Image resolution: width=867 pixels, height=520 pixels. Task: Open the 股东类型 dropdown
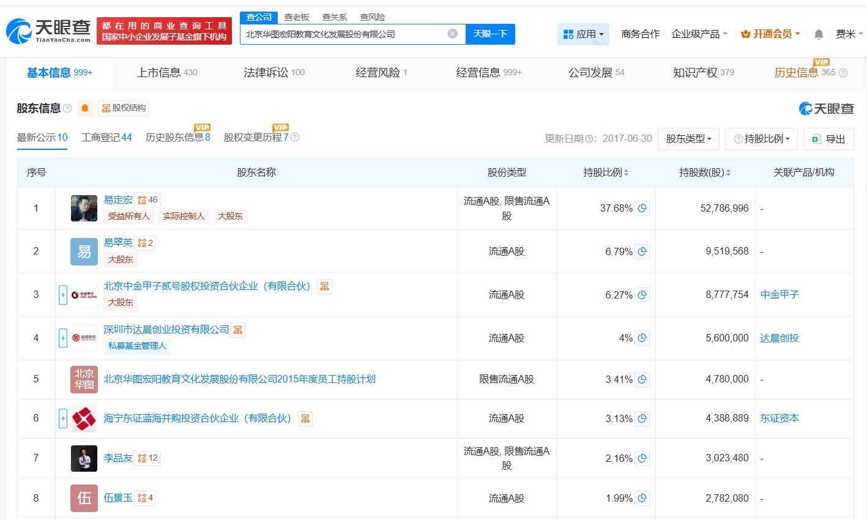pos(688,139)
